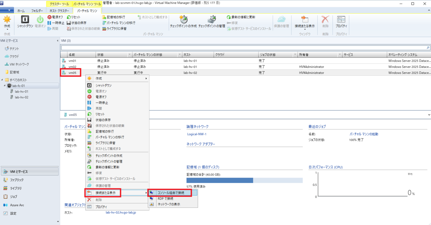This screenshot has height=225, width=431.
Task: Switch to the バーチャル マシン ribbon tab
Action: (x=87, y=11)
